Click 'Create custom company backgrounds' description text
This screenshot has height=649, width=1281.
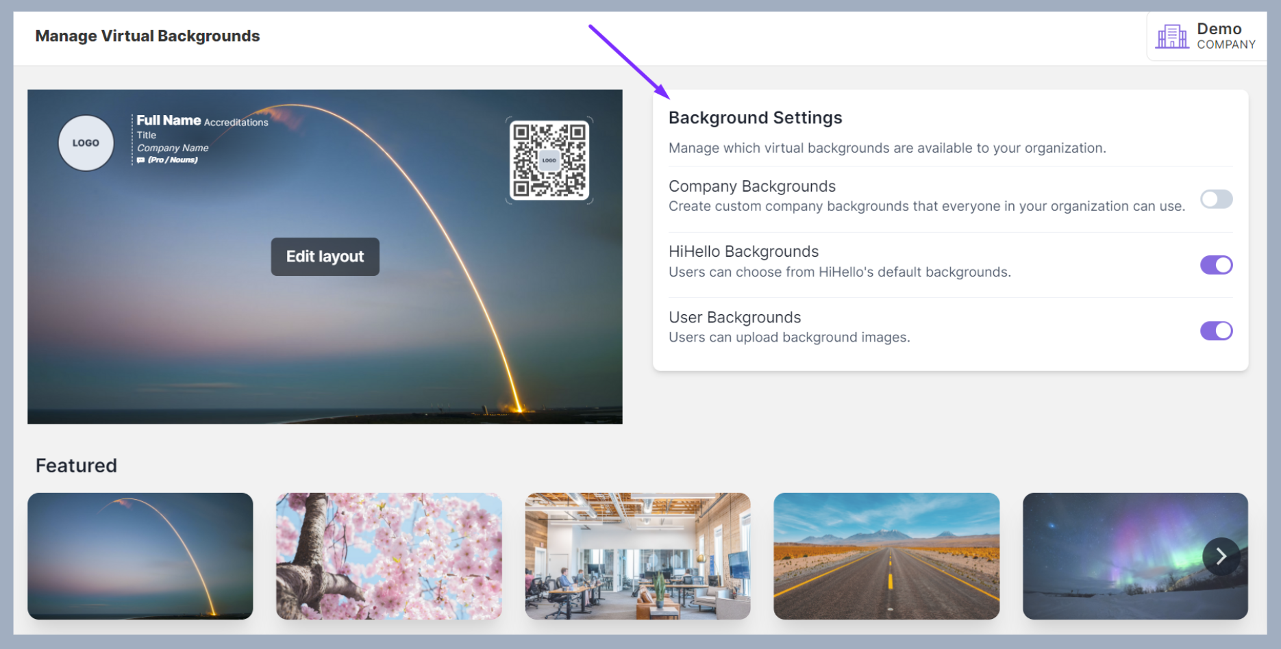pos(927,206)
